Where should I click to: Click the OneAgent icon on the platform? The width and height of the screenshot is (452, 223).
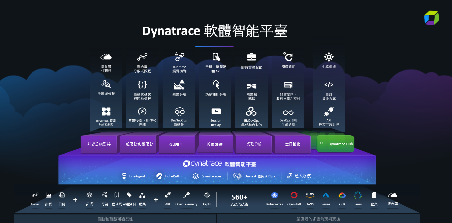point(124,176)
